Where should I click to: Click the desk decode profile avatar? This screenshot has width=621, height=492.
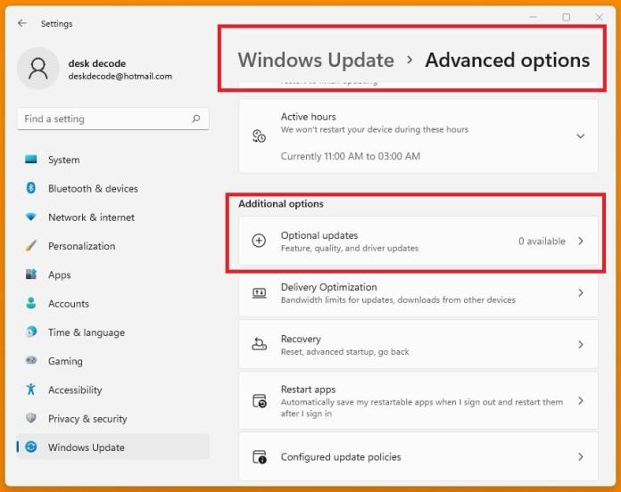[x=38, y=69]
